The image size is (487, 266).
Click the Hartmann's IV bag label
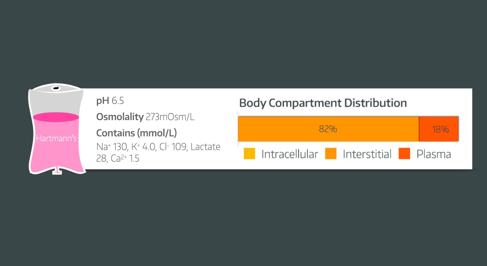click(x=56, y=138)
